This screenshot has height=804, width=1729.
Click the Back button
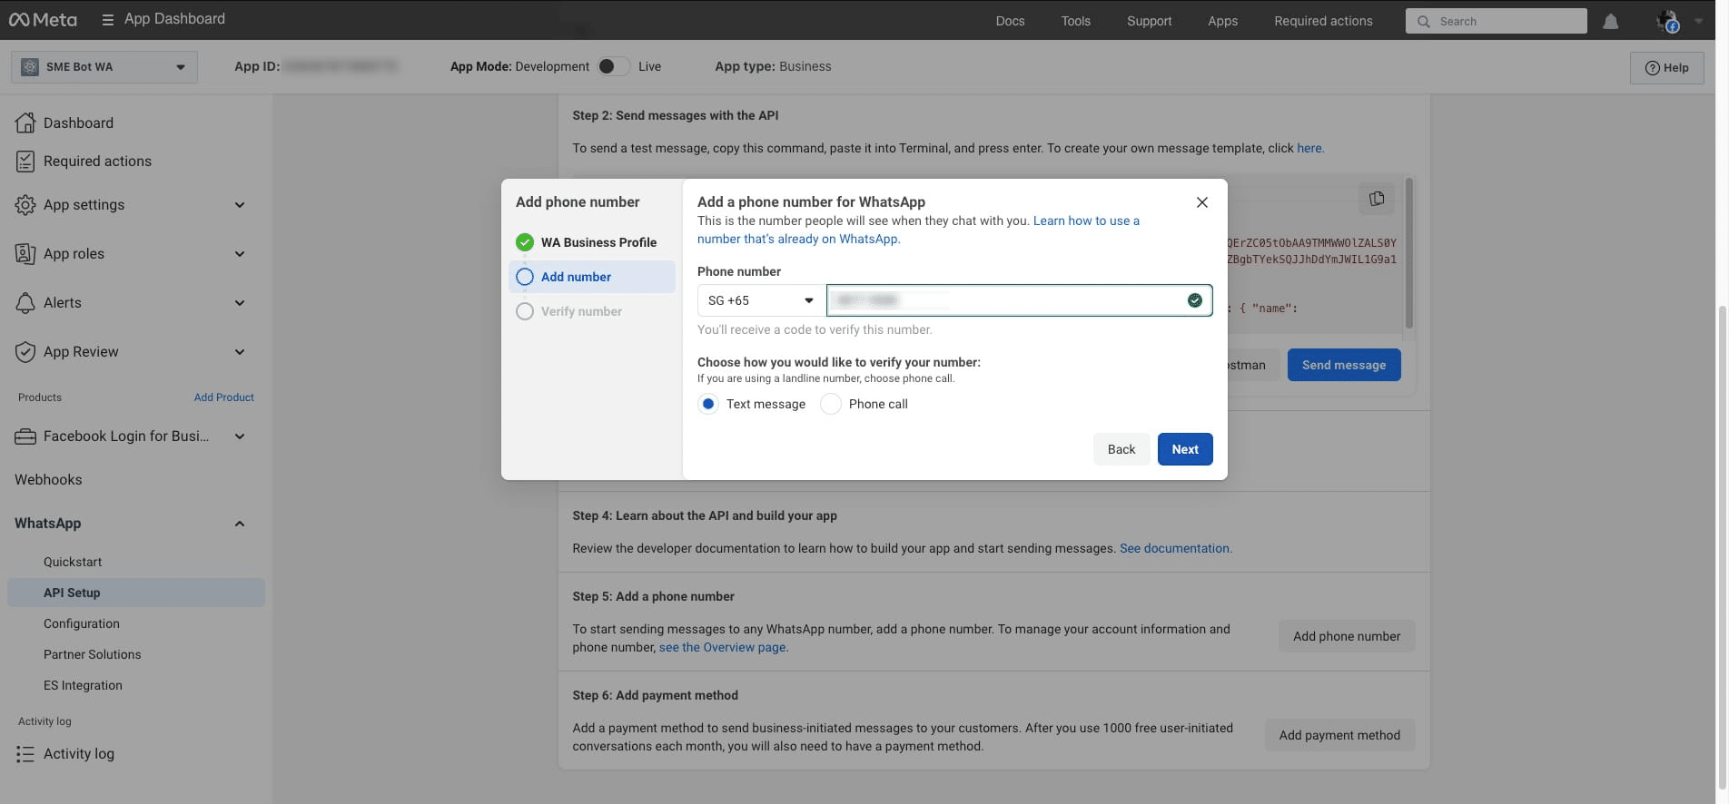(x=1121, y=449)
